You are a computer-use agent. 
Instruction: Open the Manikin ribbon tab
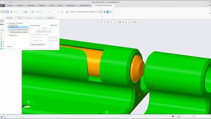coord(42,5)
